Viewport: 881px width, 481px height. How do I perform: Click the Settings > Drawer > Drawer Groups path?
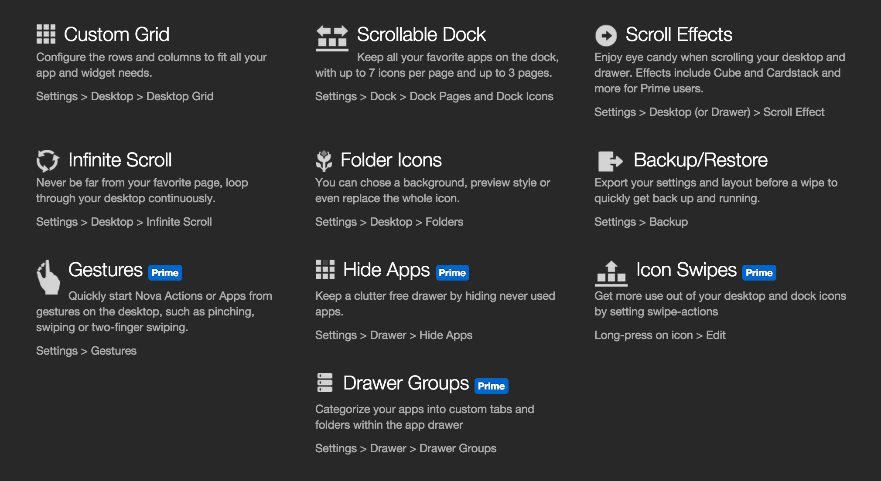point(406,448)
